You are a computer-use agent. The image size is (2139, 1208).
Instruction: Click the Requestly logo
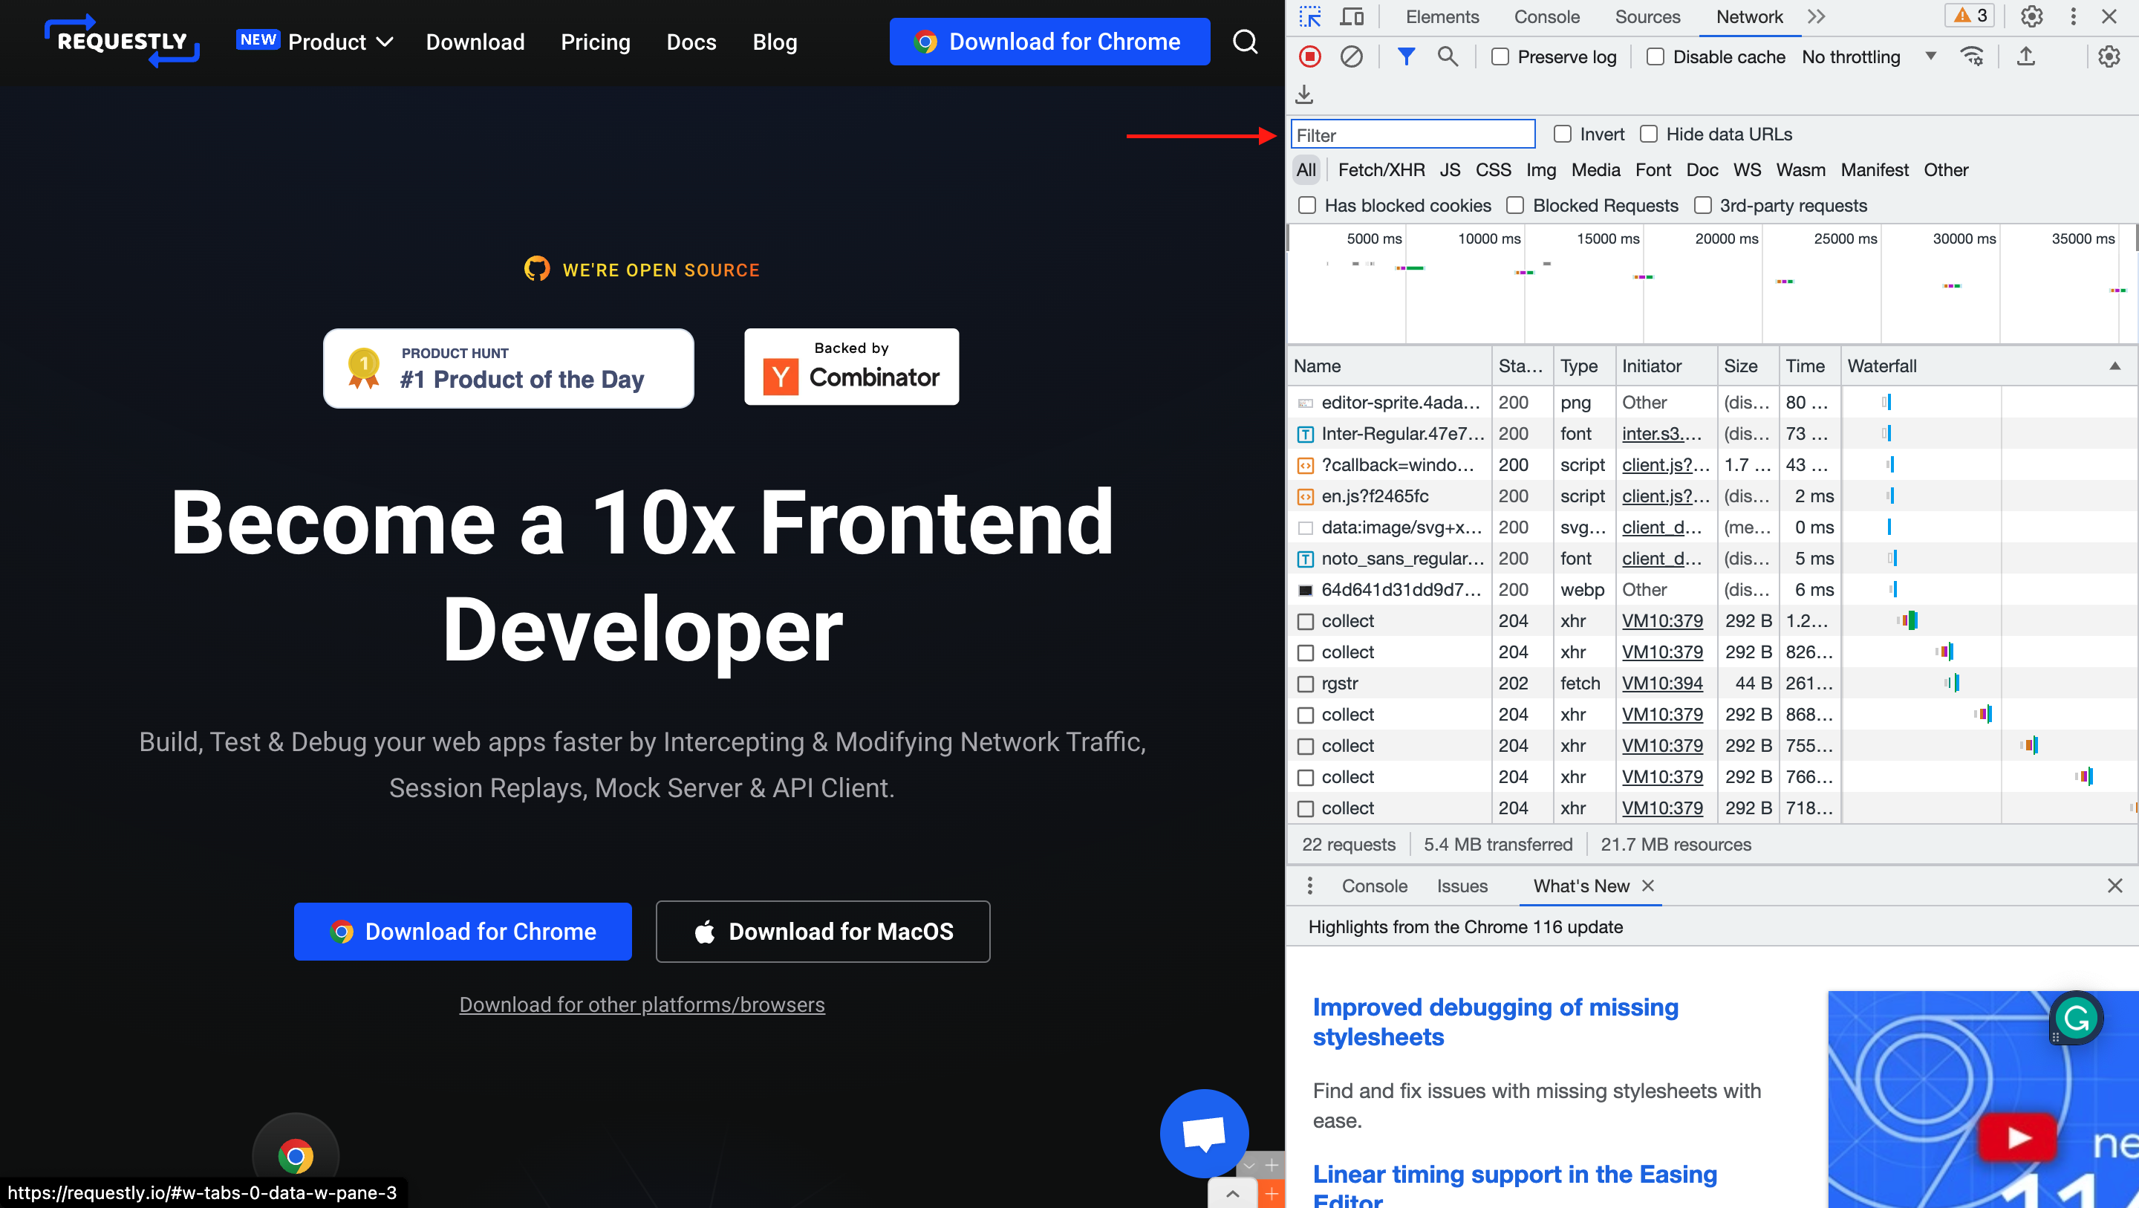coord(122,41)
